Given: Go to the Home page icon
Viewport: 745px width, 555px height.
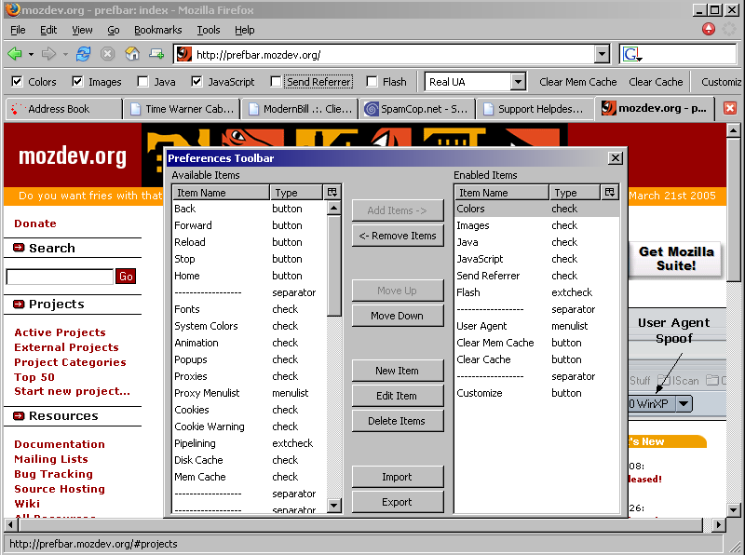Looking at the screenshot, I should tap(132, 54).
